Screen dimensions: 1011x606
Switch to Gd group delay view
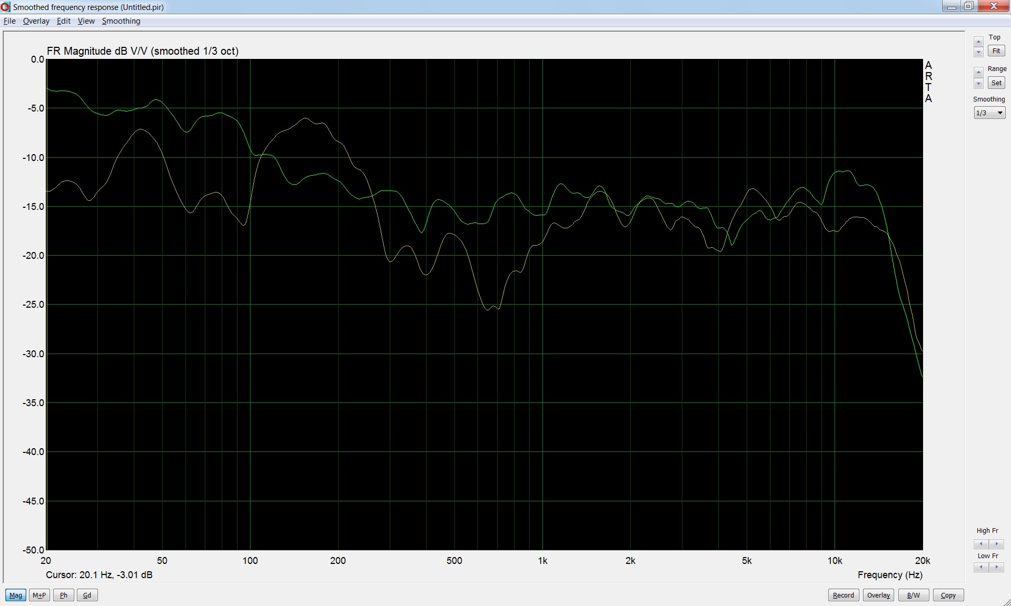pos(87,595)
